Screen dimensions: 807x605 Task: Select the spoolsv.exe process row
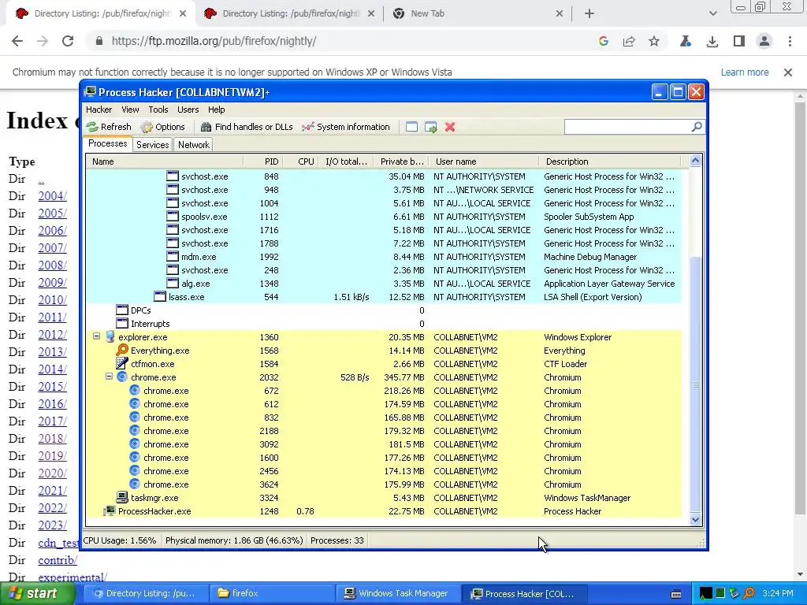click(x=384, y=217)
